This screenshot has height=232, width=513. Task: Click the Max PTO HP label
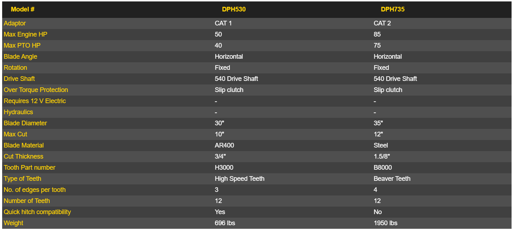click(22, 45)
